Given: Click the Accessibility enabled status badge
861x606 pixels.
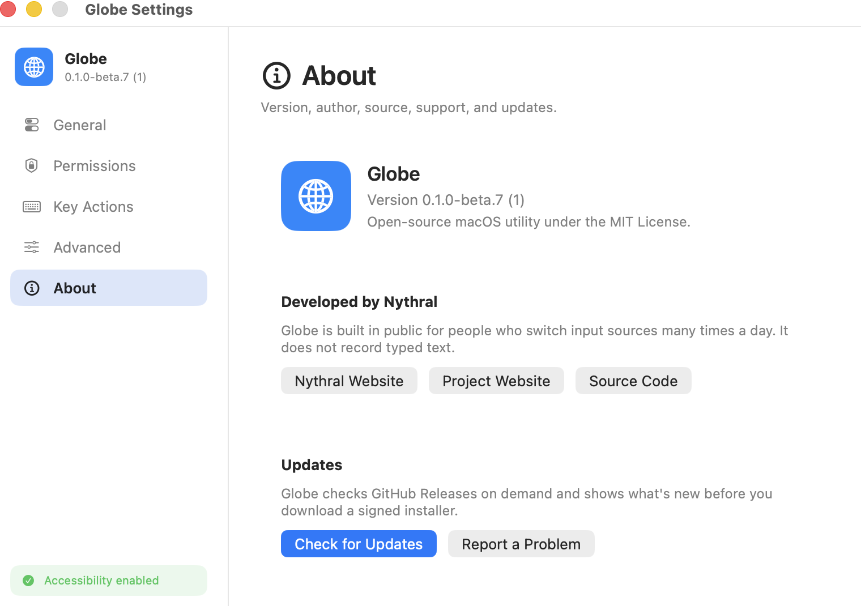Looking at the screenshot, I should 109,581.
